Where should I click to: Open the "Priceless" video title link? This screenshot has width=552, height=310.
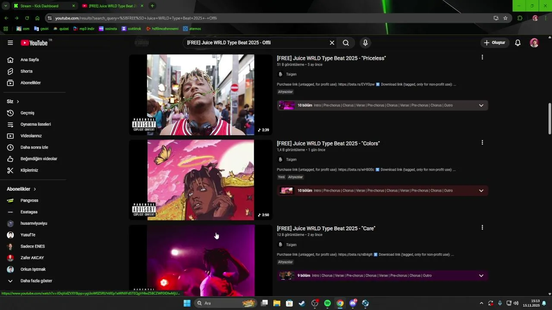click(x=331, y=58)
